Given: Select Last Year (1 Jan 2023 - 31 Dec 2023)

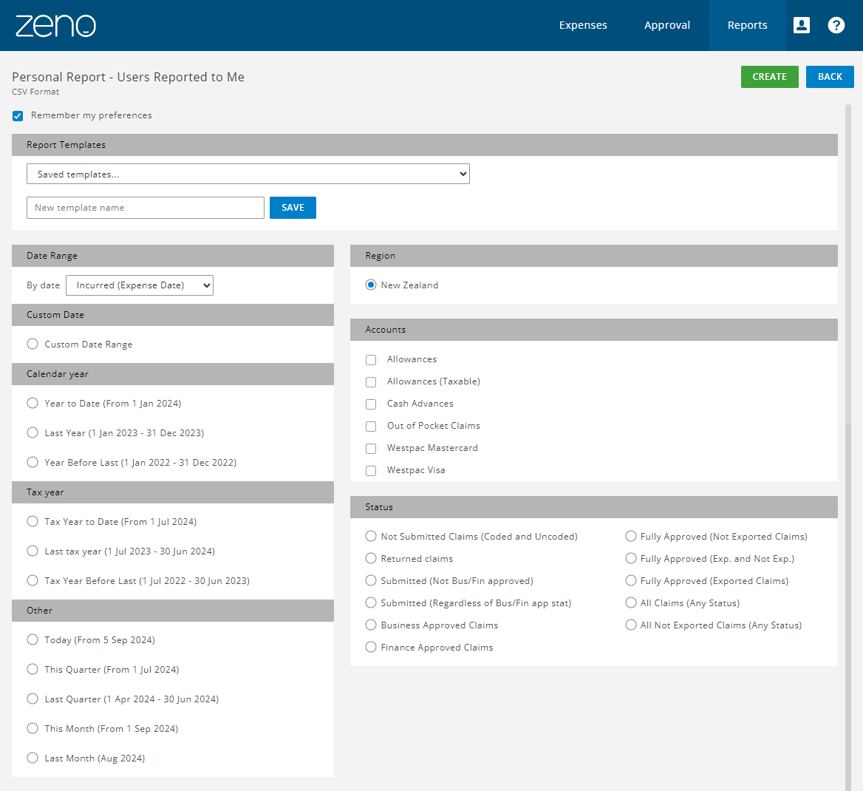Looking at the screenshot, I should pyautogui.click(x=33, y=432).
